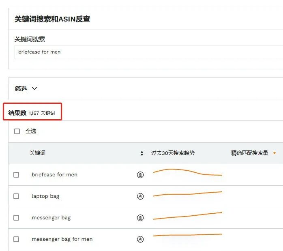Click the 筛选 filter label

21,88
